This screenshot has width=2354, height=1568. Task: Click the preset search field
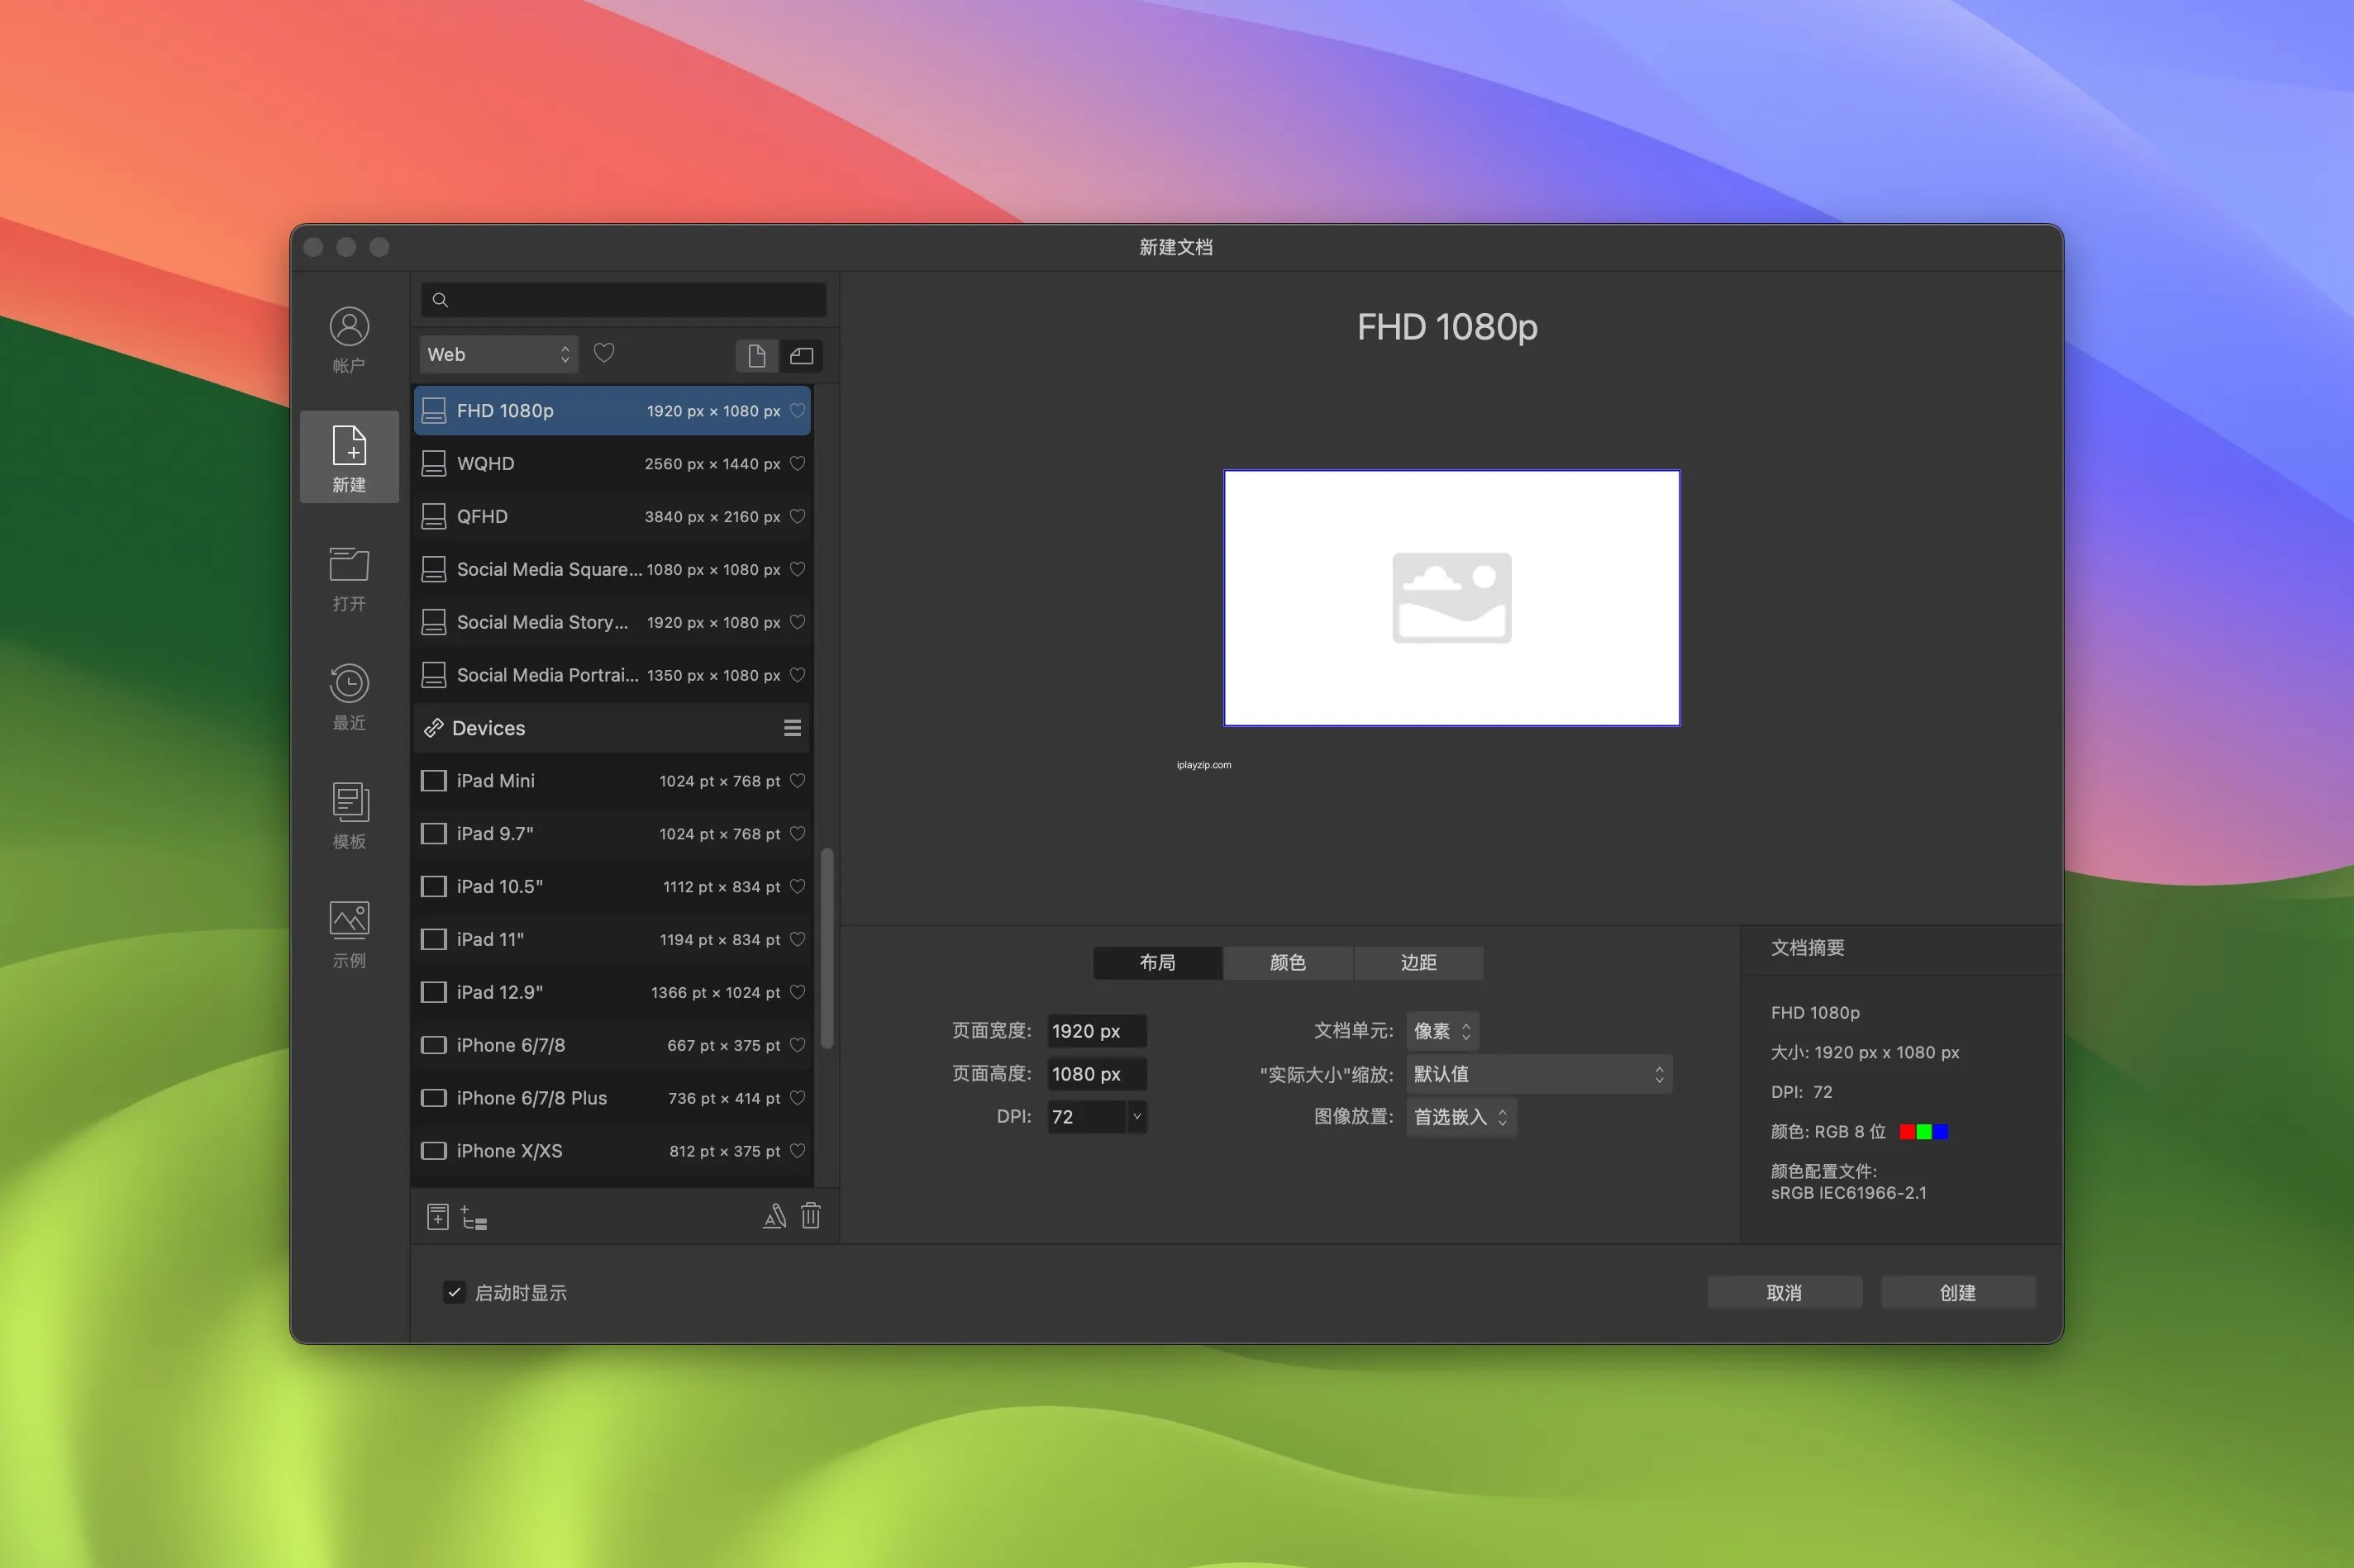[624, 300]
